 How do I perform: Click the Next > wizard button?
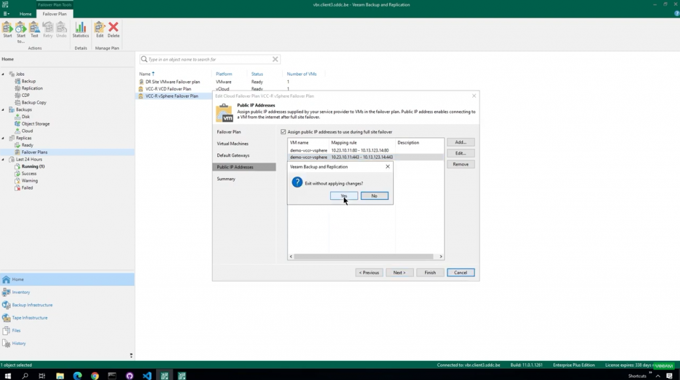point(399,273)
